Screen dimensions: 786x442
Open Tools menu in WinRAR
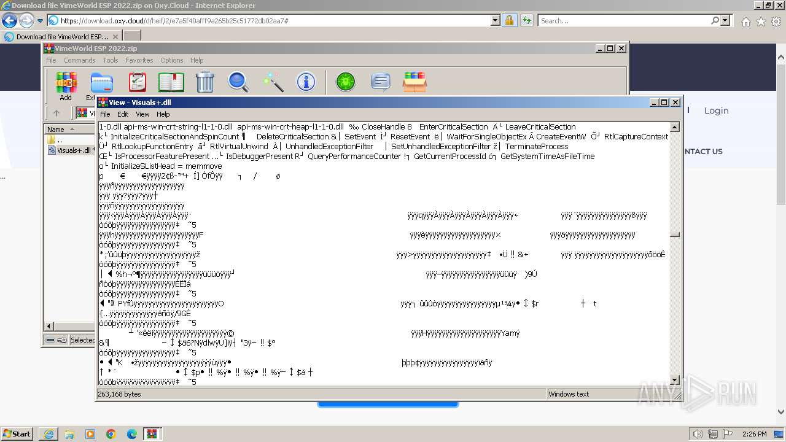click(111, 60)
